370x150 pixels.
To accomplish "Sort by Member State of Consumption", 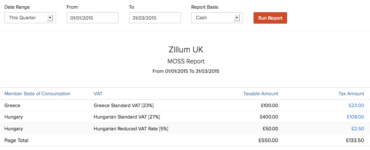I will [37, 94].
